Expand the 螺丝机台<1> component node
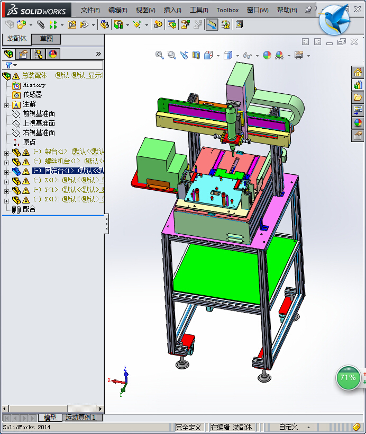The height and width of the screenshot is (434, 366). tap(7, 163)
